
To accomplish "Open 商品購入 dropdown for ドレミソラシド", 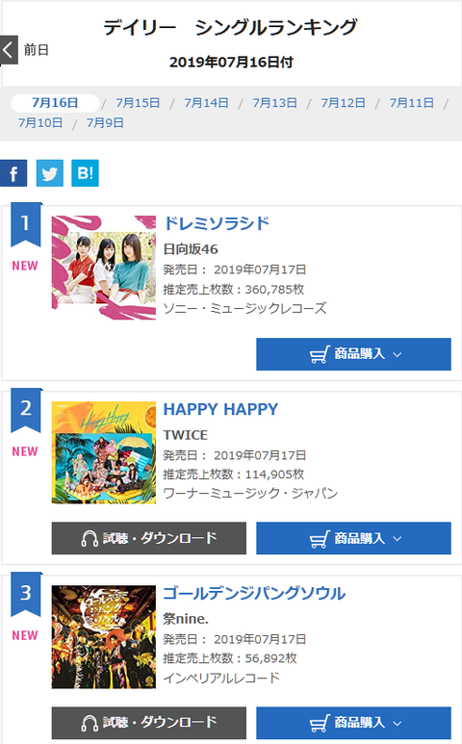I will point(353,354).
